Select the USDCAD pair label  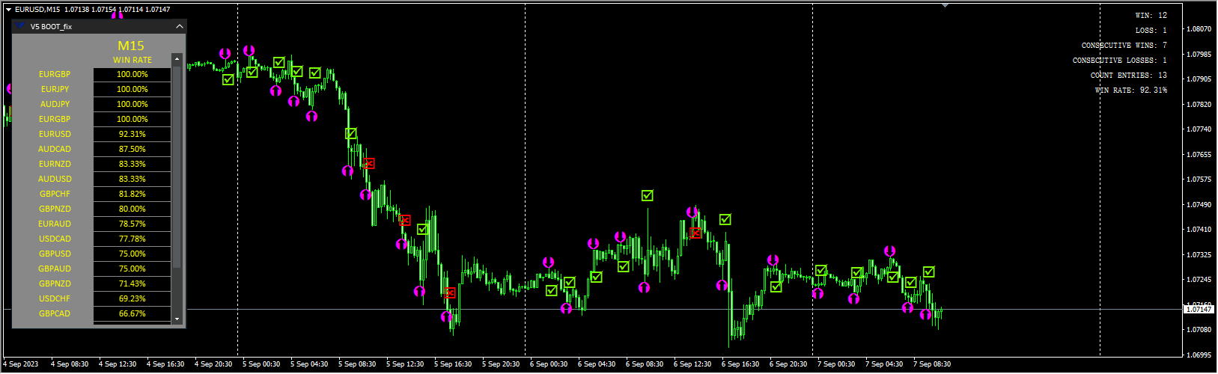(55, 239)
